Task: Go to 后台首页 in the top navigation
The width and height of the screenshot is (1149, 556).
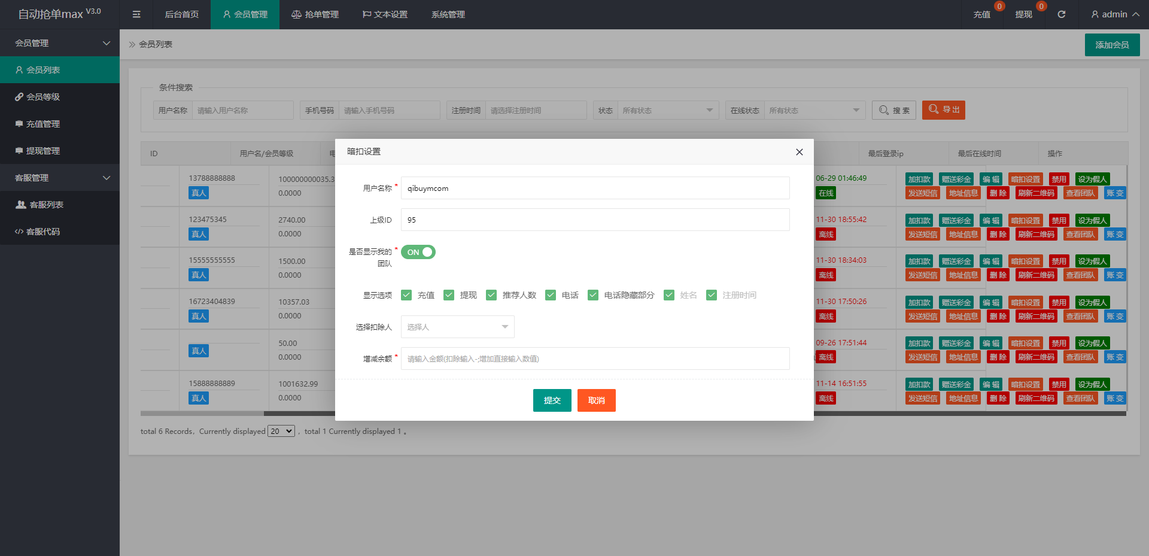Action: (182, 14)
